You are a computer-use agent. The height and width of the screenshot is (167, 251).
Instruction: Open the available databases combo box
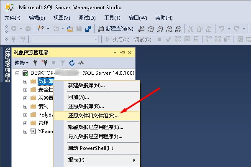coord(65,39)
